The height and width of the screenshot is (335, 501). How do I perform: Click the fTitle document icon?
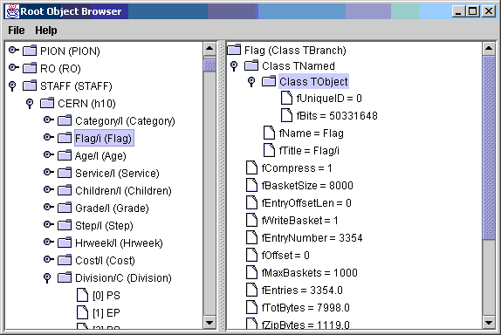[x=269, y=150]
